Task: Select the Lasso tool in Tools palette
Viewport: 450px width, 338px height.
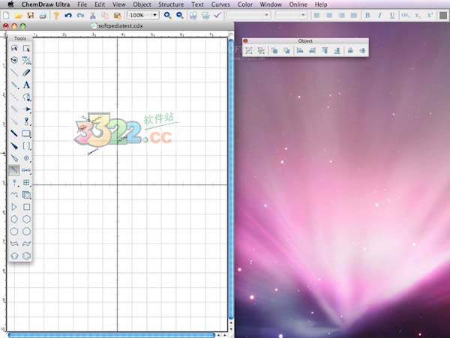Action: pyautogui.click(x=14, y=48)
